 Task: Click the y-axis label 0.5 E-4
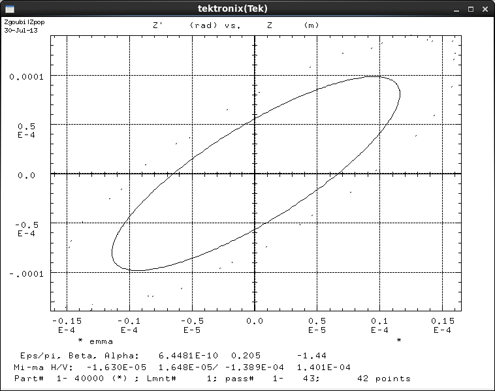(27, 131)
